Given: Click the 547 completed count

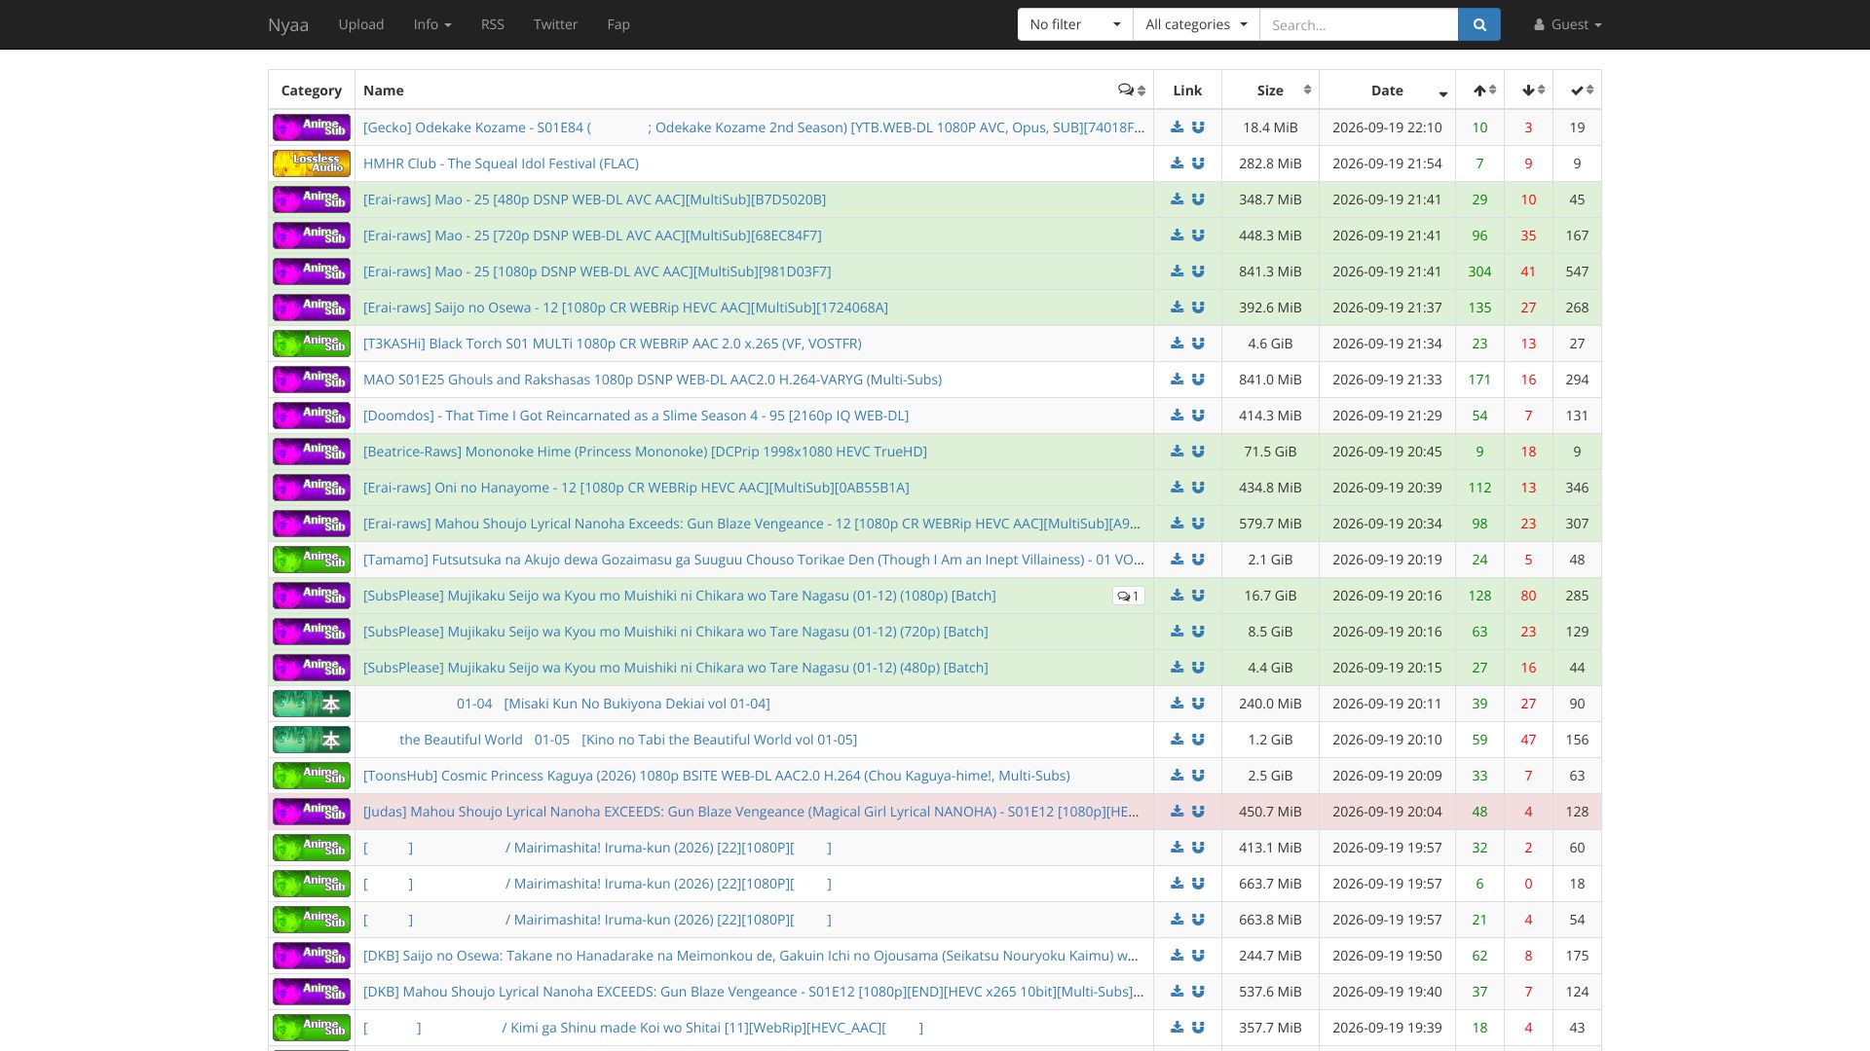Looking at the screenshot, I should click(1577, 272).
